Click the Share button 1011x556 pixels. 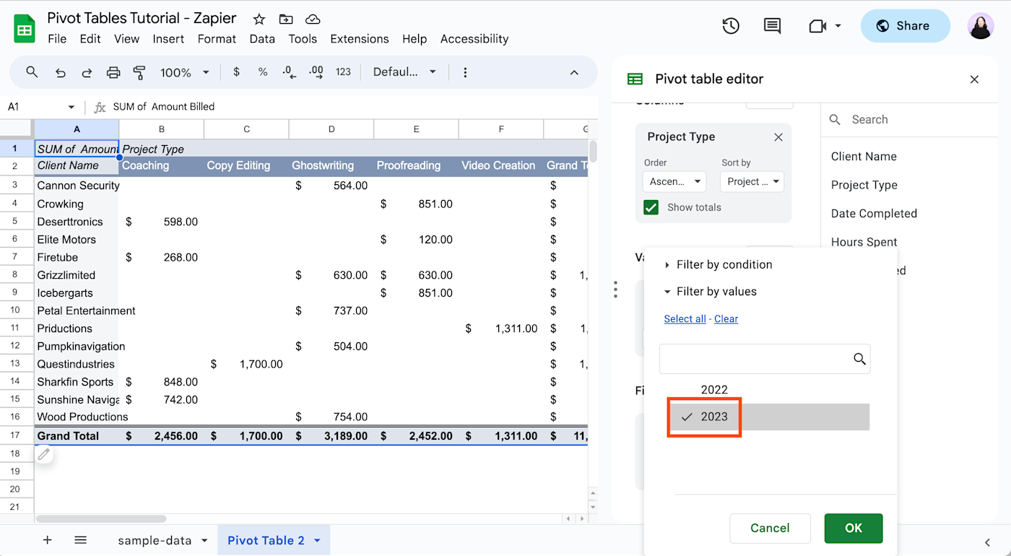(905, 26)
